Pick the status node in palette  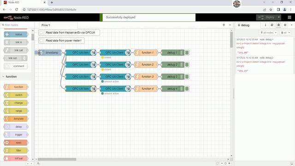16,35
